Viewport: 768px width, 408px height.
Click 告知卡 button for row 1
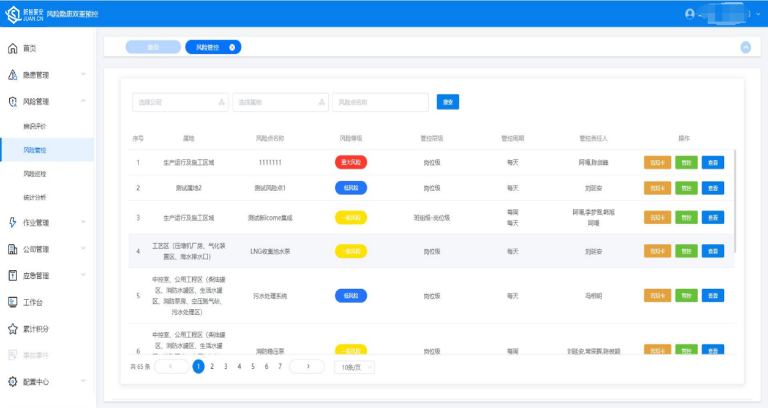[657, 162]
